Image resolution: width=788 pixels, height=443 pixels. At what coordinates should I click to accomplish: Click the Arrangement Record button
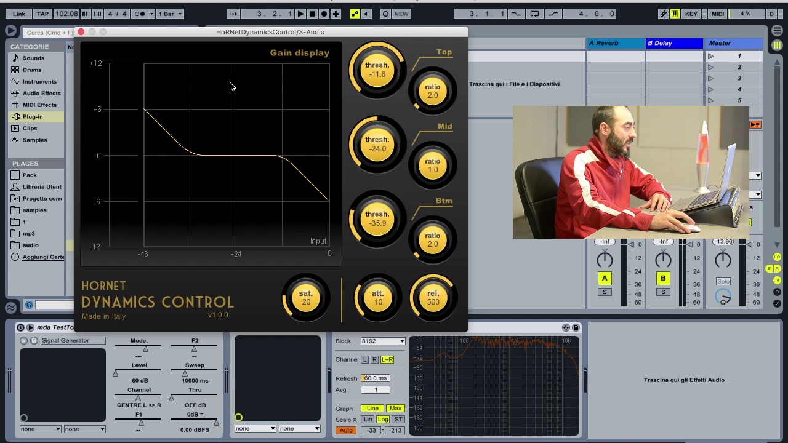[x=324, y=14]
